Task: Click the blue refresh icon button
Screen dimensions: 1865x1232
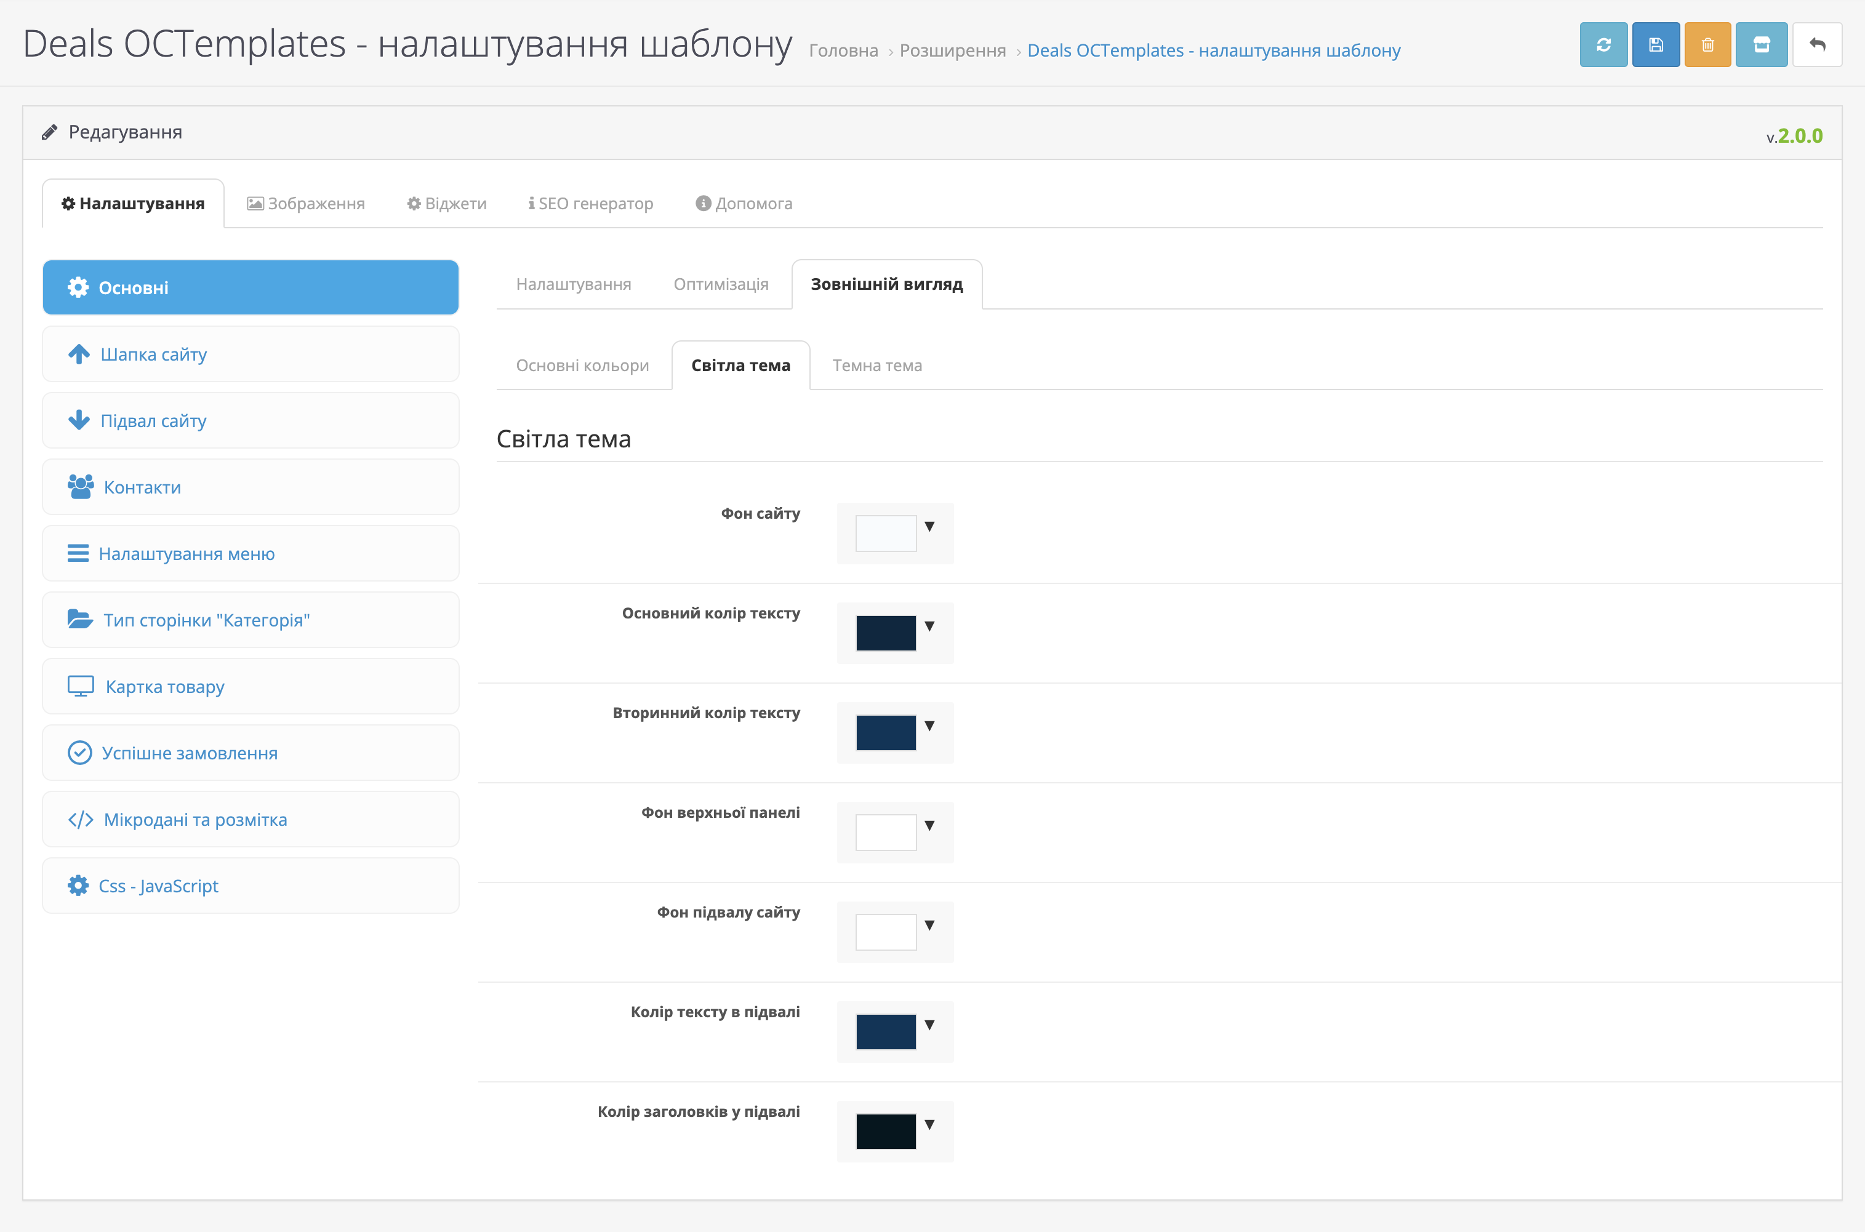Action: 1603,45
